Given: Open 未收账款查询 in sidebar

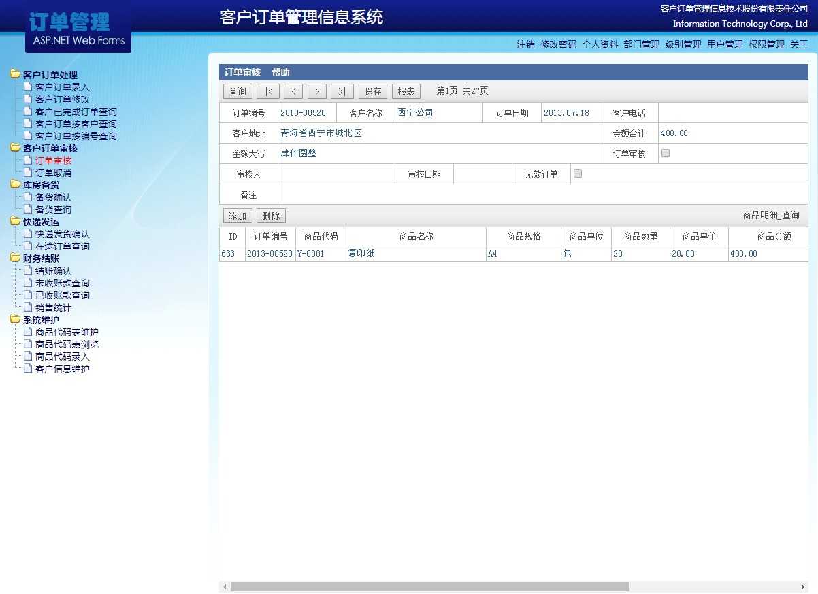Looking at the screenshot, I should tap(63, 283).
